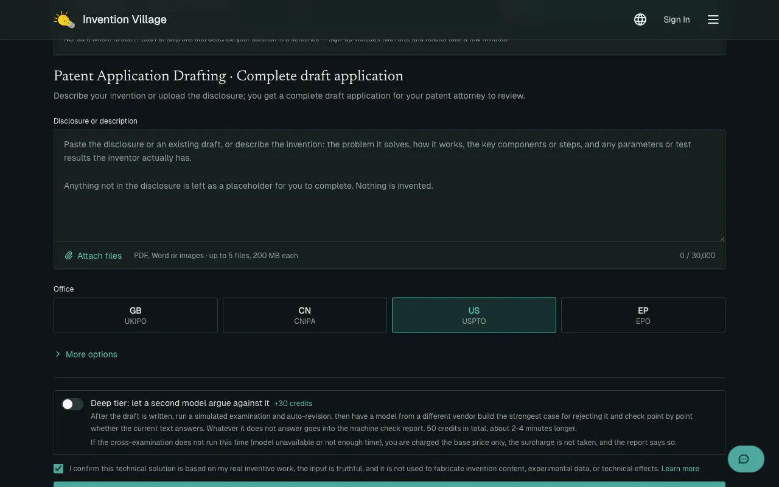Focus the disclosure or description text area
This screenshot has height=487, width=779.
pyautogui.click(x=389, y=186)
